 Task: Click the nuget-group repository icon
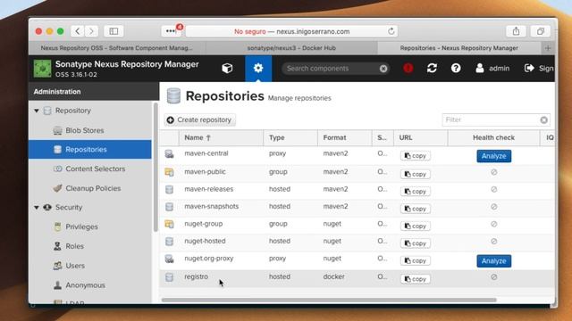coord(169,224)
